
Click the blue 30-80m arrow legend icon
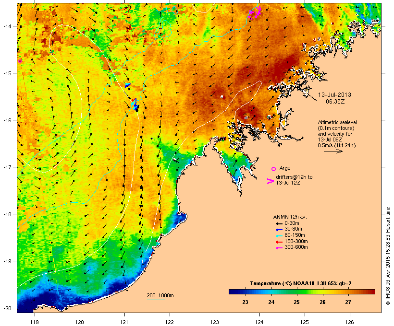point(279,230)
